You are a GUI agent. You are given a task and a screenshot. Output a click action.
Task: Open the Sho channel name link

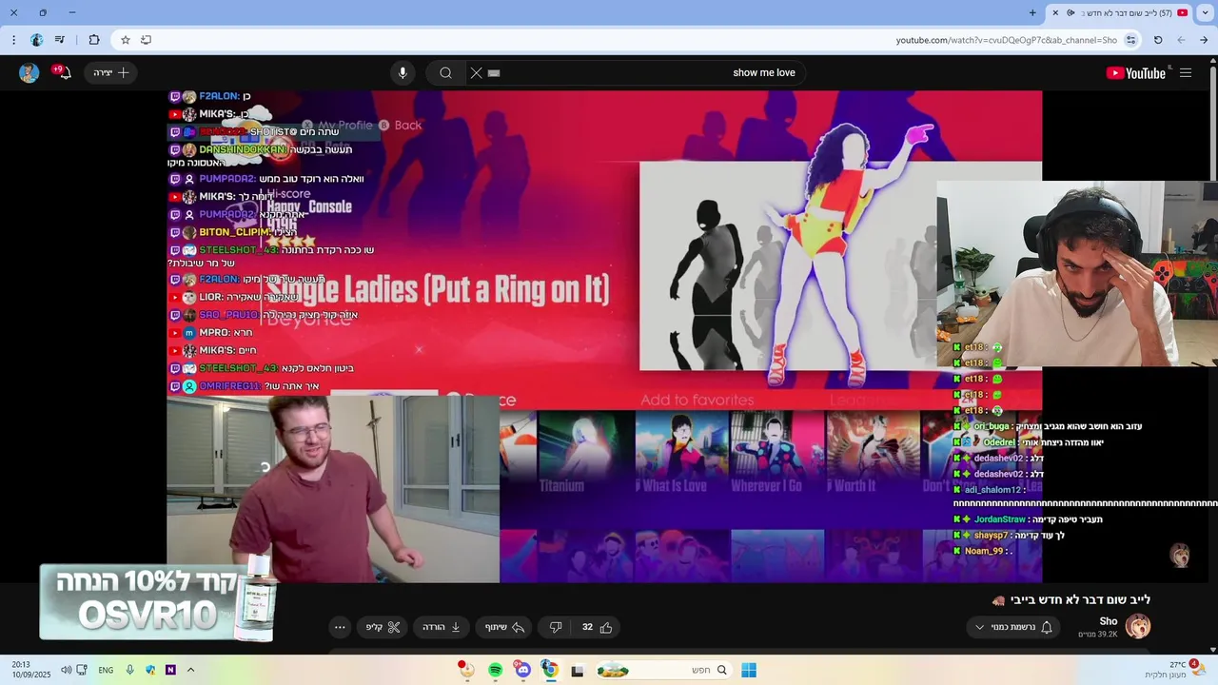[1109, 621]
